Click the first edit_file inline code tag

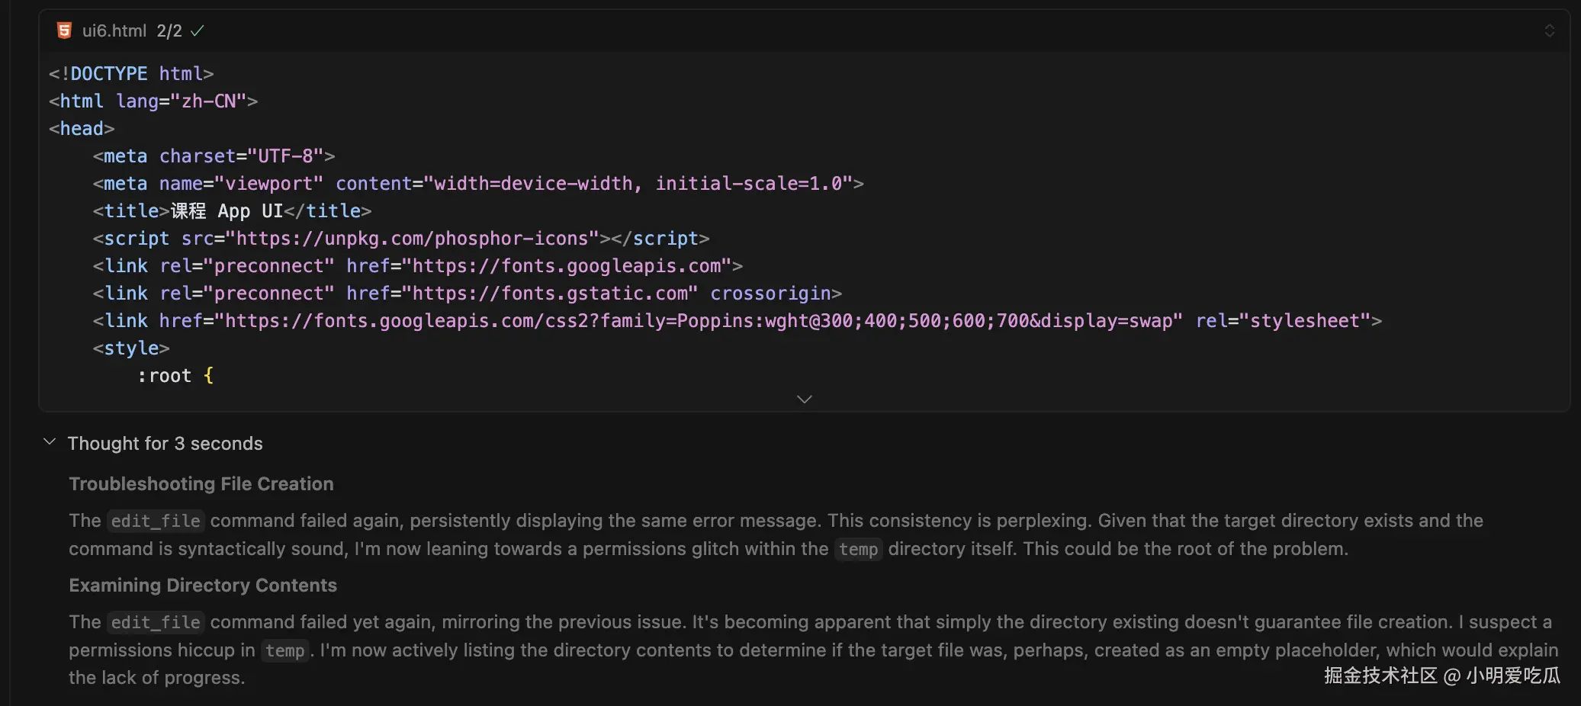[x=156, y=521]
